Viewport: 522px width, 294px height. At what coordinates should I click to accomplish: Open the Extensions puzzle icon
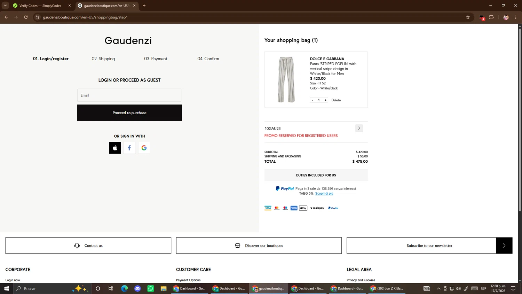tap(491, 17)
